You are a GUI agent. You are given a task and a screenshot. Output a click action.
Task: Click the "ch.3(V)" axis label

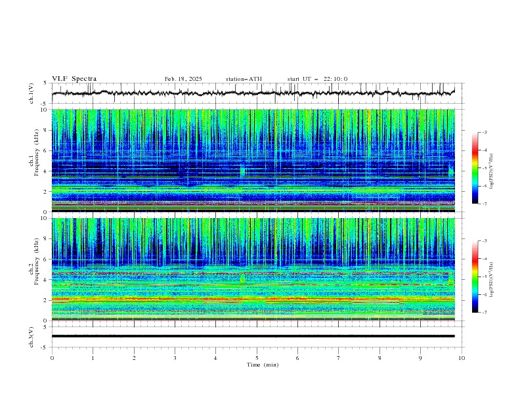[x=32, y=337]
